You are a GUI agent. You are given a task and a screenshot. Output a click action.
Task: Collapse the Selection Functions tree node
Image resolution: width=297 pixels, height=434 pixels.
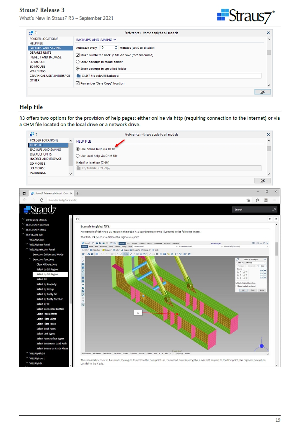(x=30, y=259)
